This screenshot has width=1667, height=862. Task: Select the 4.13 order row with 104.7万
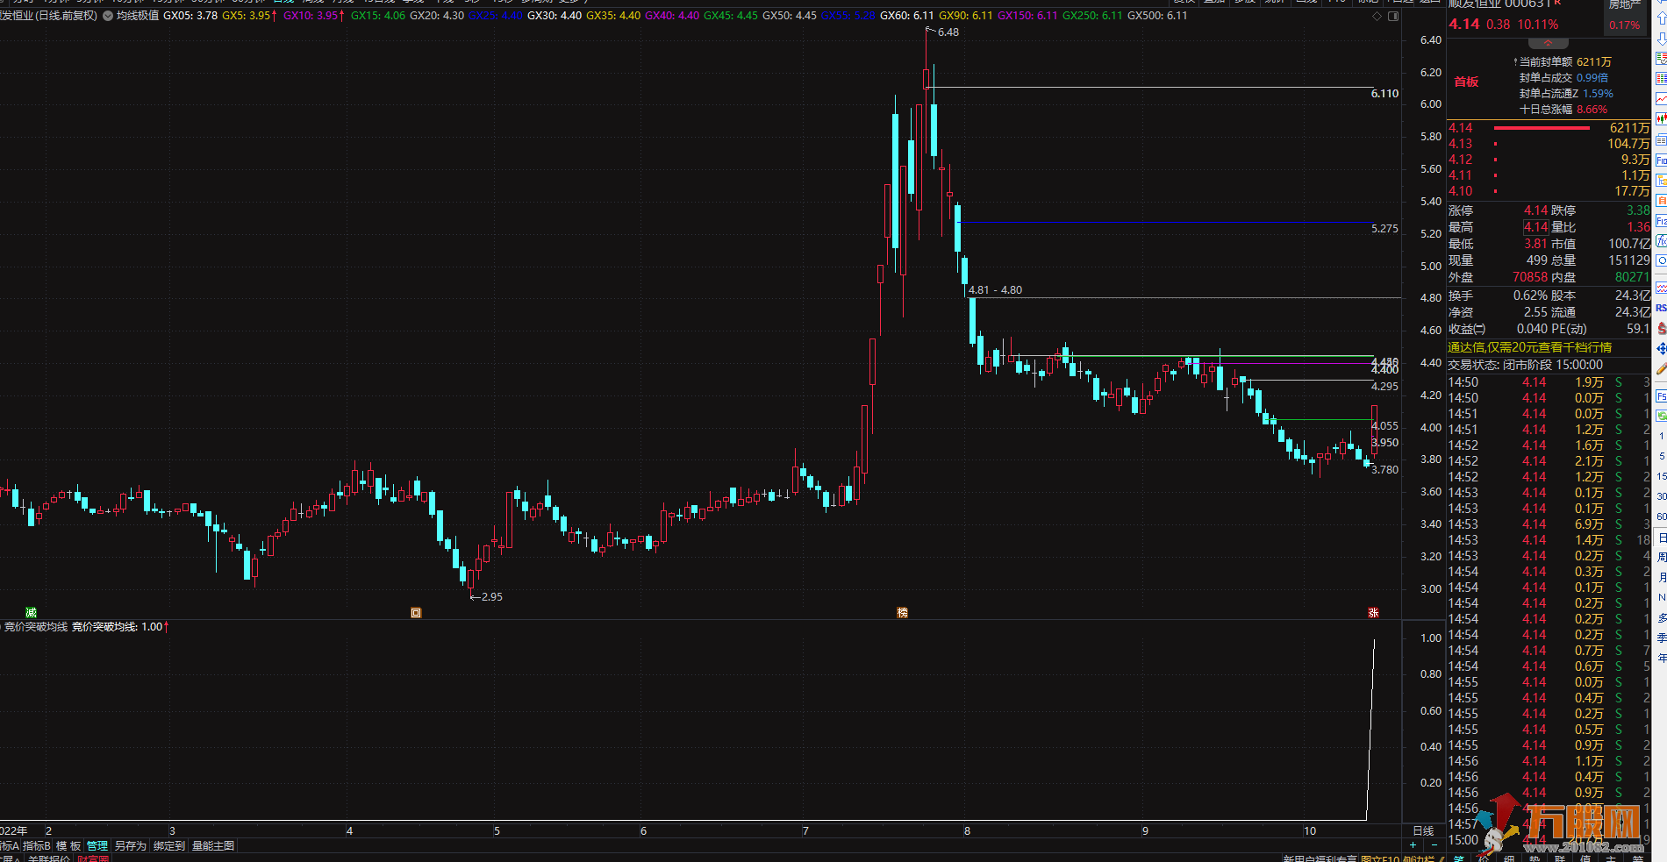[1549, 144]
